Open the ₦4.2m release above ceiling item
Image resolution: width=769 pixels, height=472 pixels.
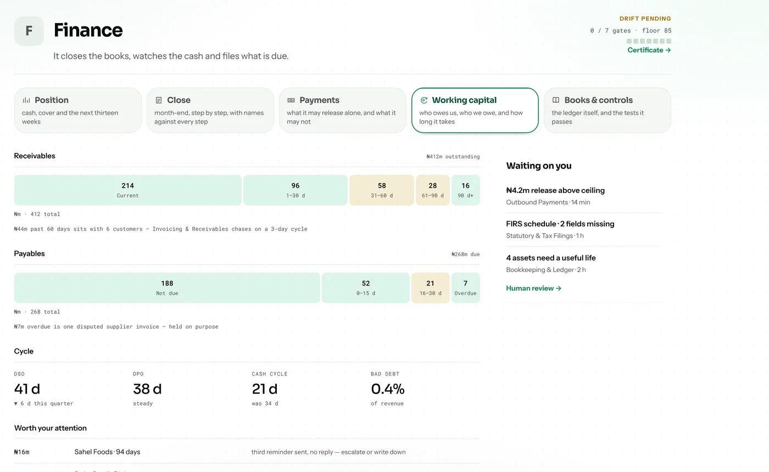(583, 196)
